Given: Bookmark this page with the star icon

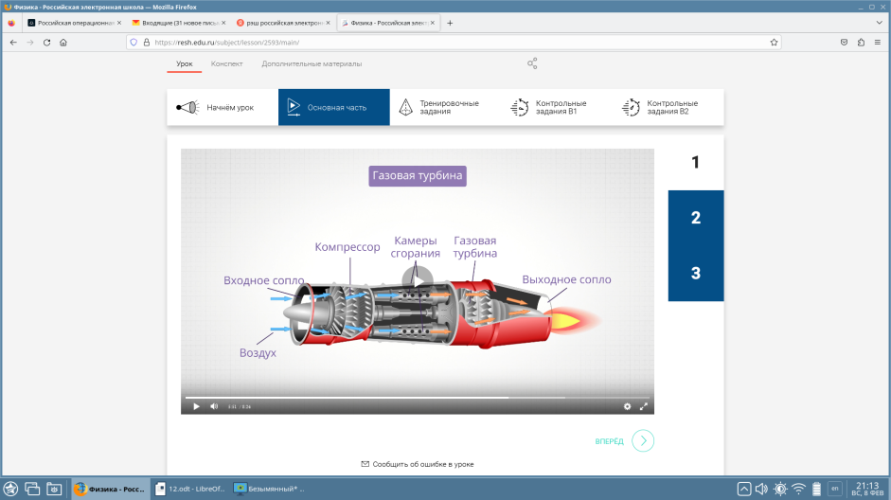Looking at the screenshot, I should click(774, 42).
